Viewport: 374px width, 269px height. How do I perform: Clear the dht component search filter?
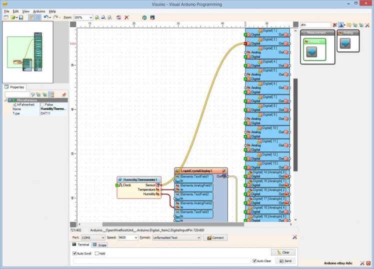point(334,24)
